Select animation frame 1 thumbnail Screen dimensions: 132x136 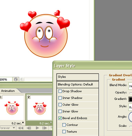point(12,107)
